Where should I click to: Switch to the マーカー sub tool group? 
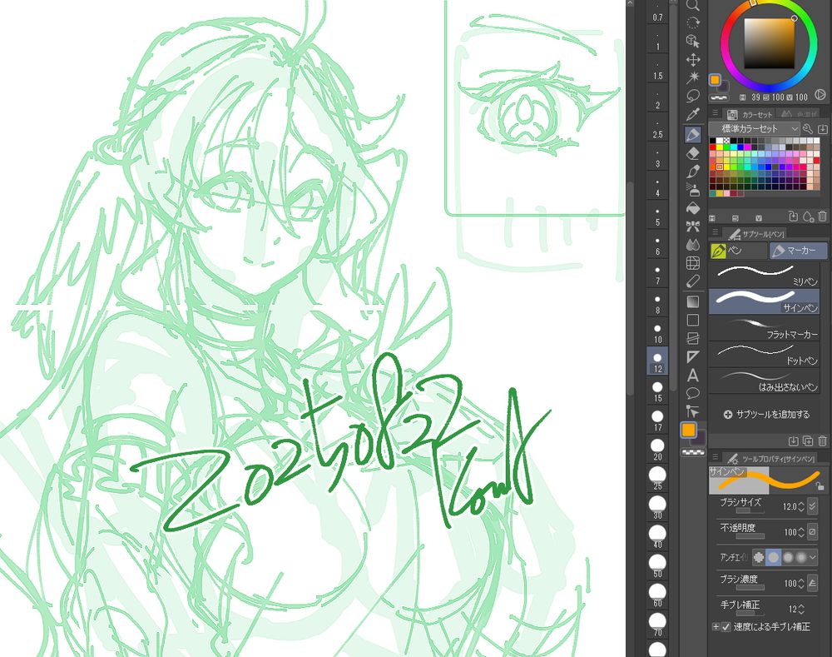click(x=798, y=250)
